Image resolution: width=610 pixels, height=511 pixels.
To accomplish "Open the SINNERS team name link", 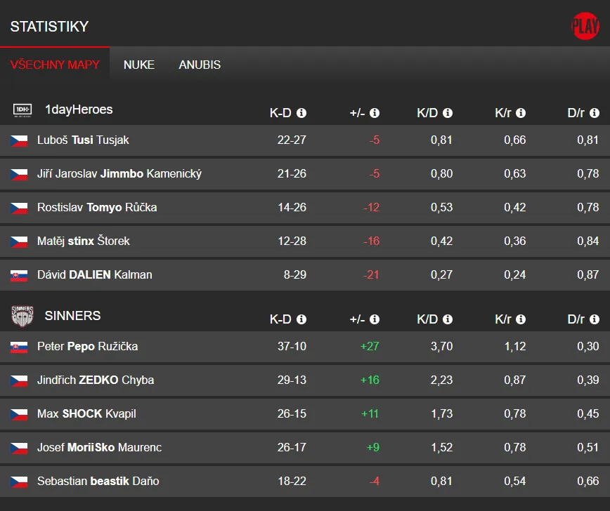I will [72, 316].
